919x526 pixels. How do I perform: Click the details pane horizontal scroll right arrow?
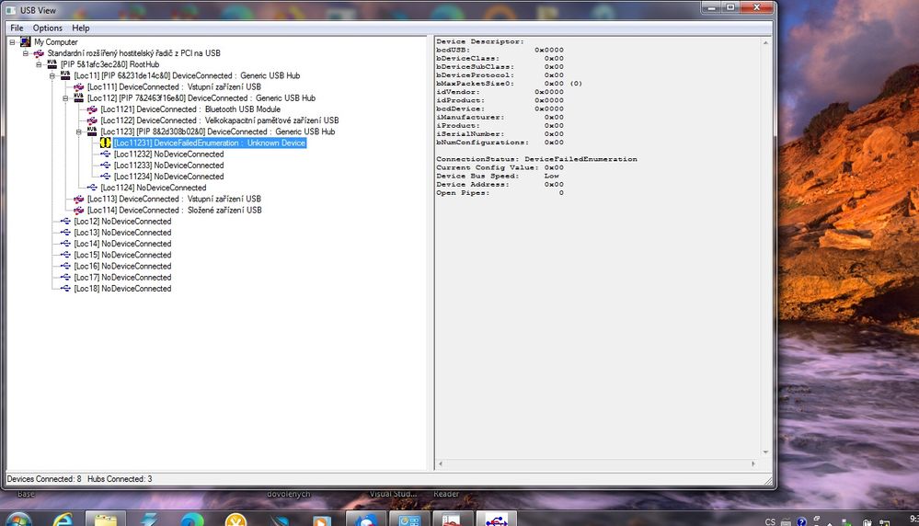(x=753, y=463)
